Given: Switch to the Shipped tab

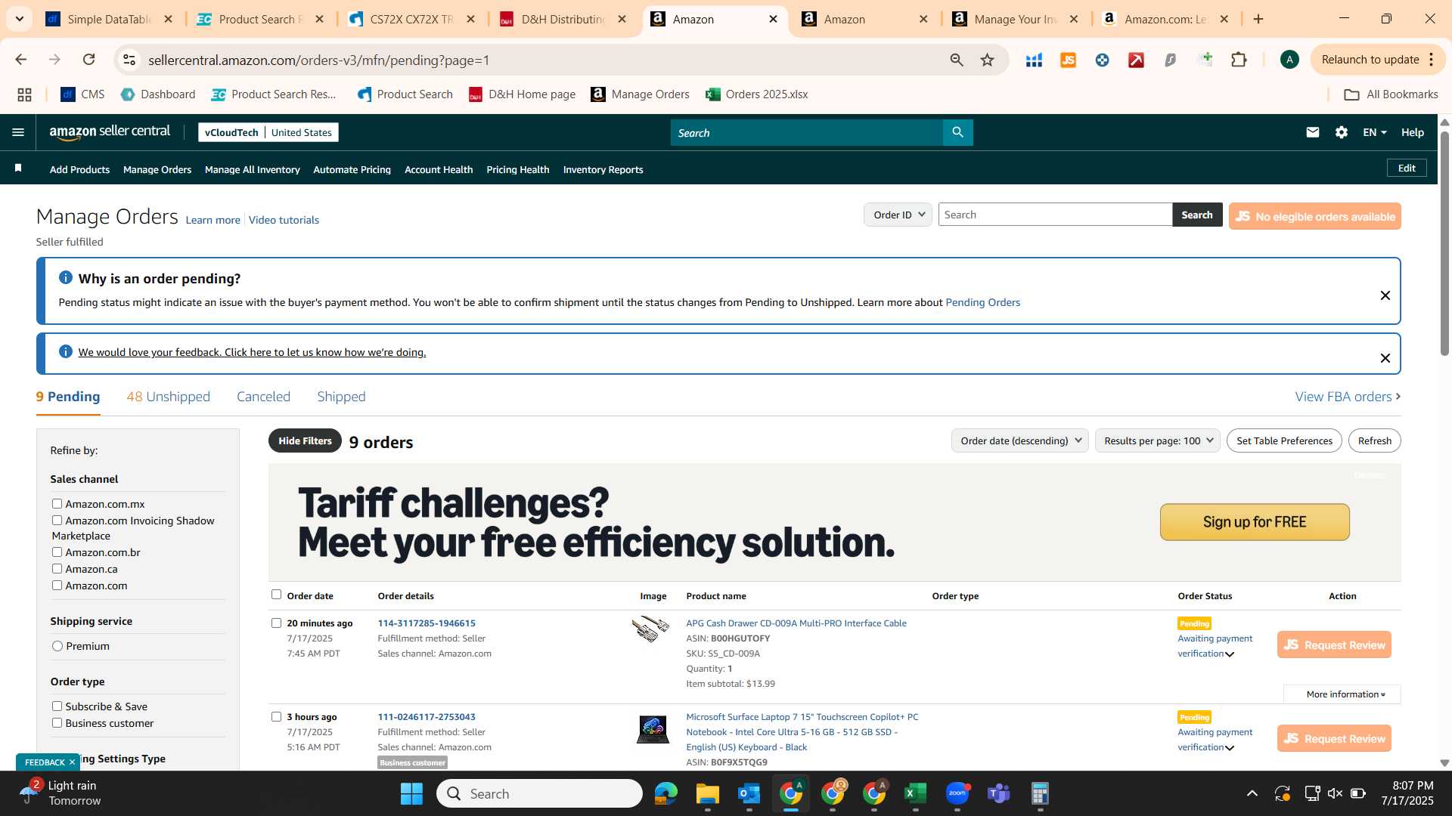Looking at the screenshot, I should click(341, 397).
